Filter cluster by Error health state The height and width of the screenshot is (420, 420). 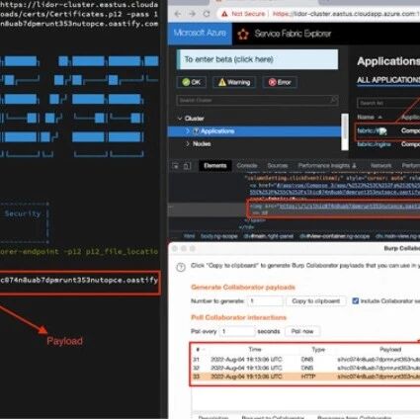pos(280,82)
